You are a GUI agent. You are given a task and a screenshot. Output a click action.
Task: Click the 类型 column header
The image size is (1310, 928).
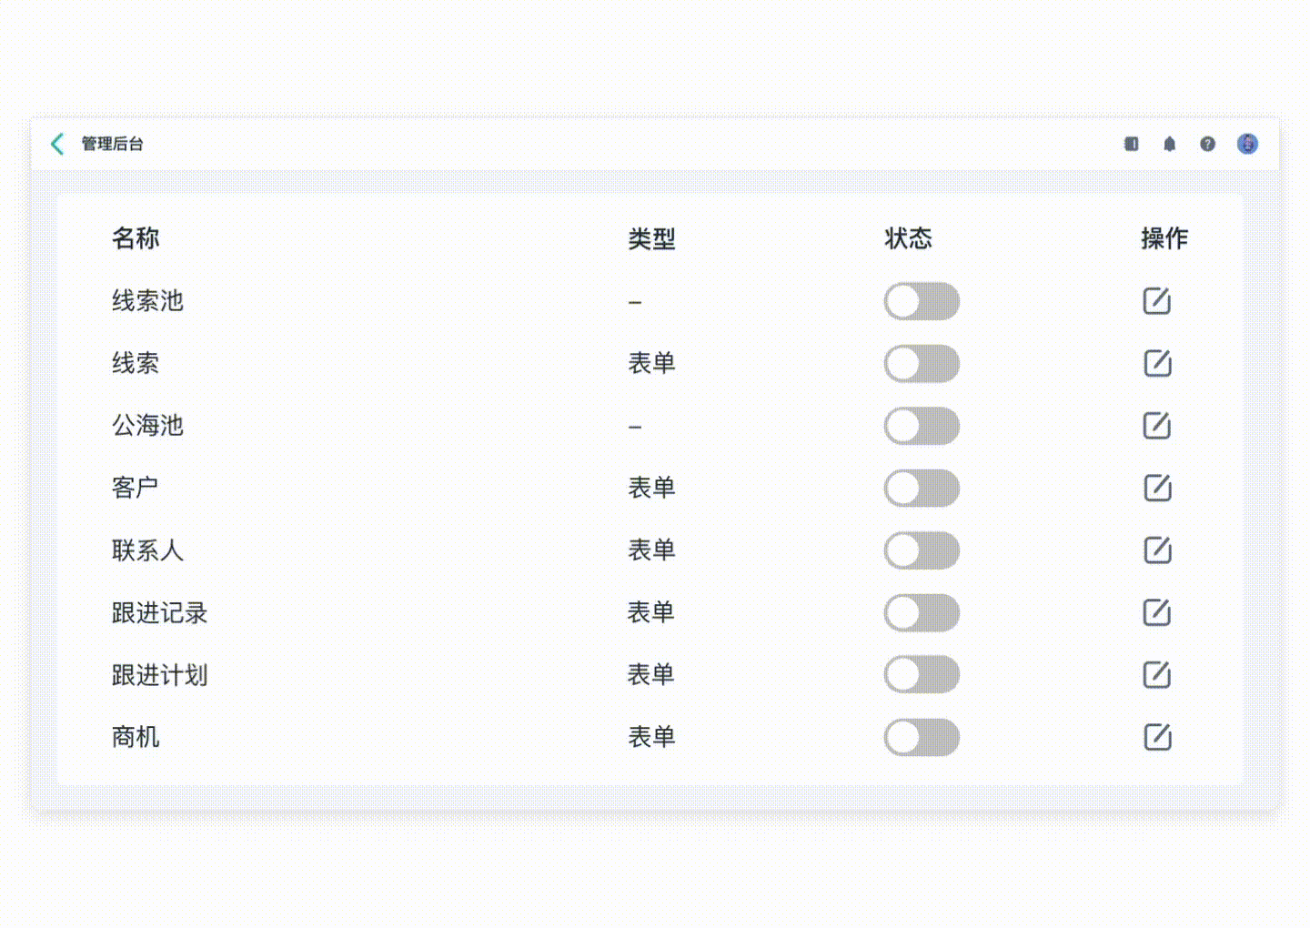pyautogui.click(x=652, y=238)
